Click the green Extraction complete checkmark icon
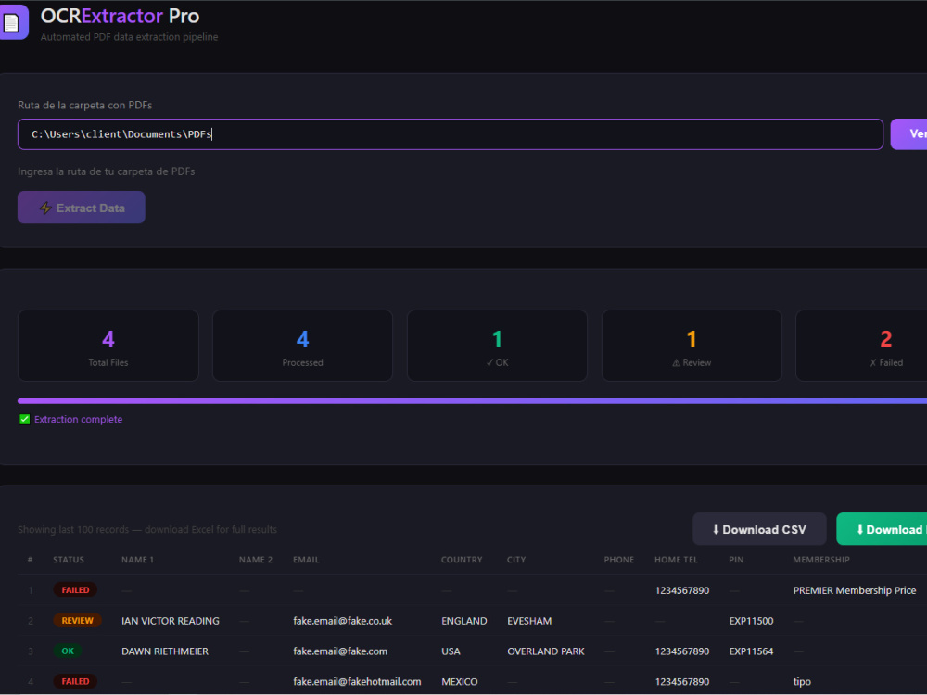The width and height of the screenshot is (927, 695). coord(24,420)
